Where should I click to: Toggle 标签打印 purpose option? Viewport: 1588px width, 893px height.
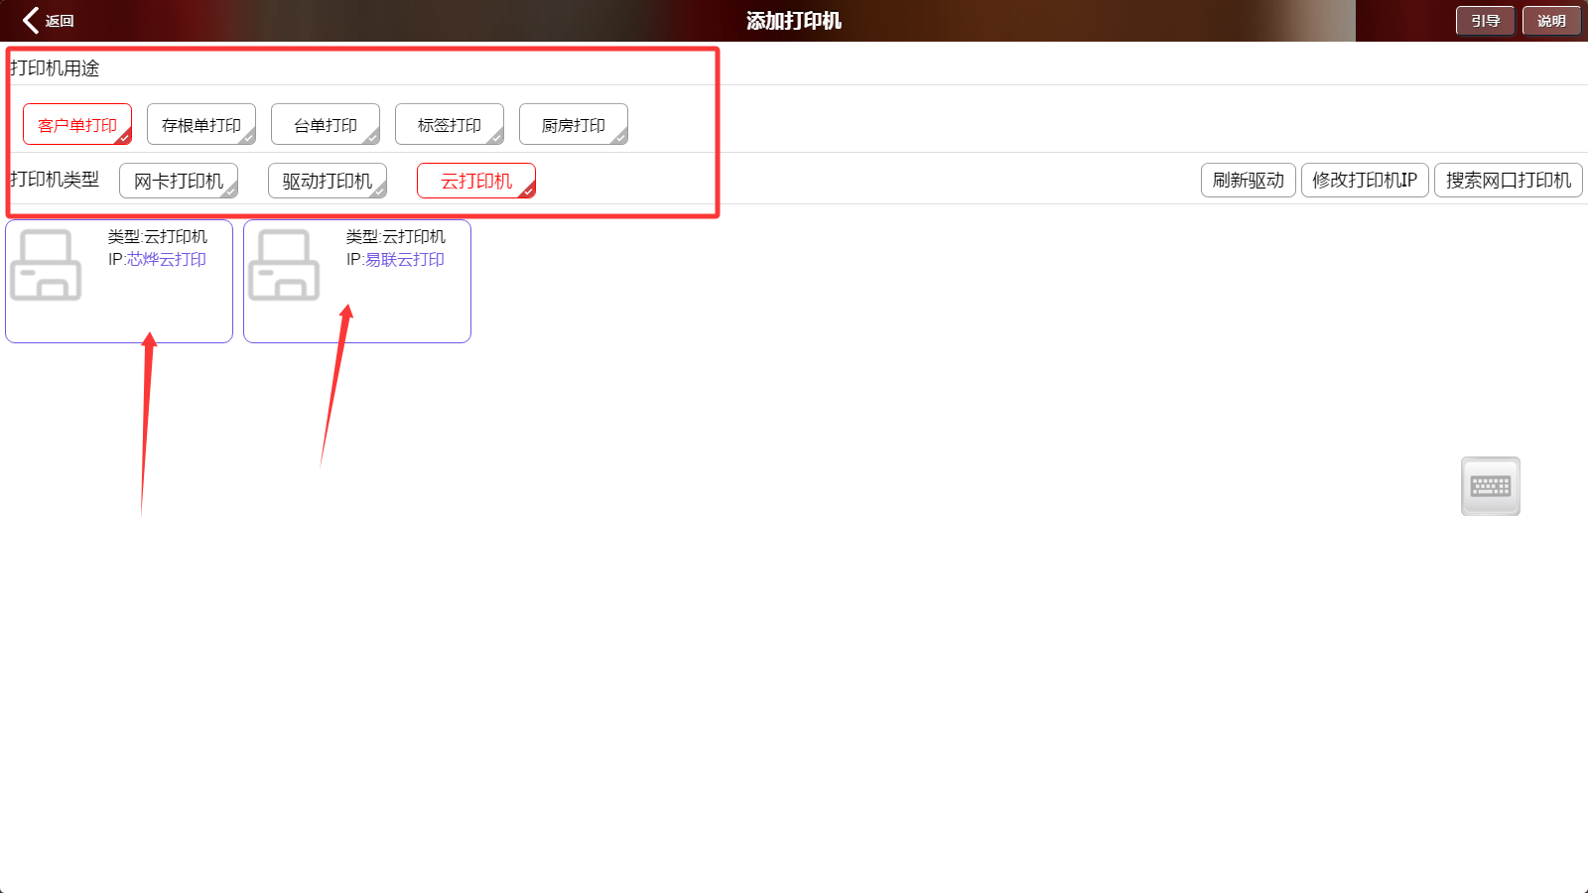pos(450,125)
